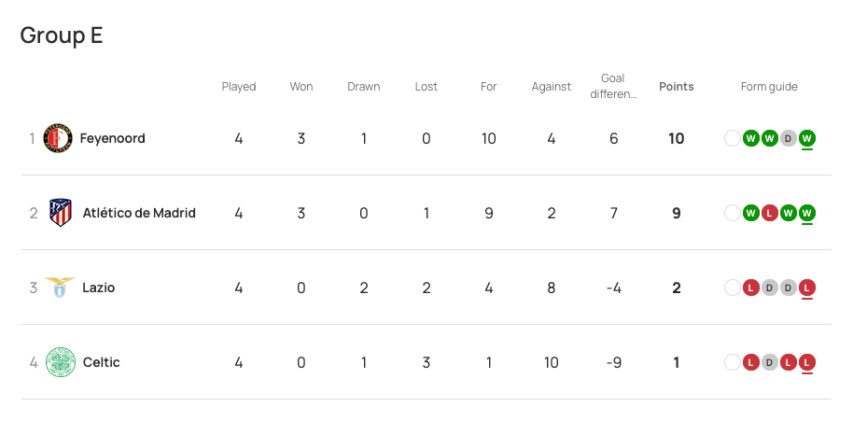
Task: Open the Atlético de Madrid team link
Action: (x=139, y=213)
